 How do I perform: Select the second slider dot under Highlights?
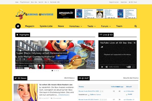point(54,70)
